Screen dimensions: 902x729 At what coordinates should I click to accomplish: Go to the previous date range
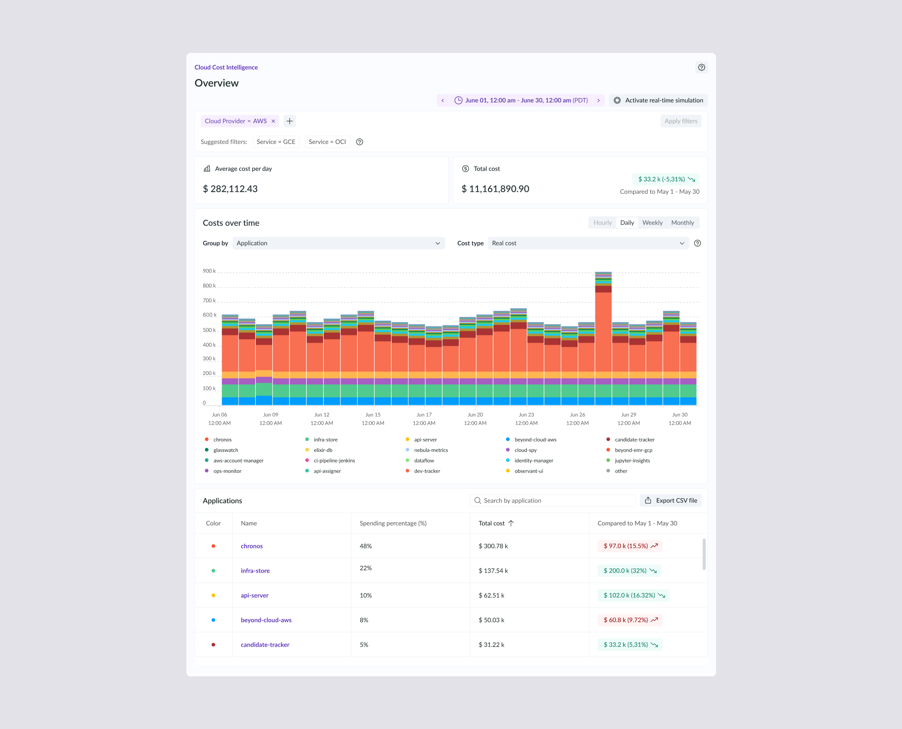tap(443, 100)
